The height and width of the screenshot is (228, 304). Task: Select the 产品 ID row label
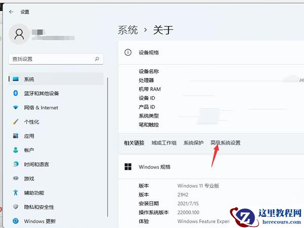click(147, 107)
